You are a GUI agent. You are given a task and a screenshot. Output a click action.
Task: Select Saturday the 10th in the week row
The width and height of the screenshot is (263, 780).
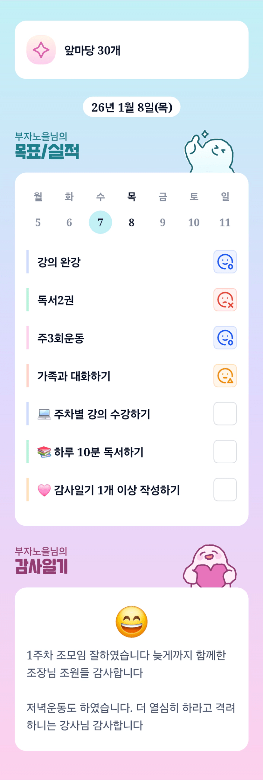pyautogui.click(x=194, y=222)
